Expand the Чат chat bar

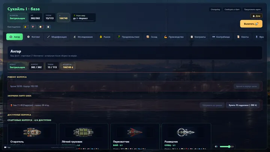click(39, 147)
